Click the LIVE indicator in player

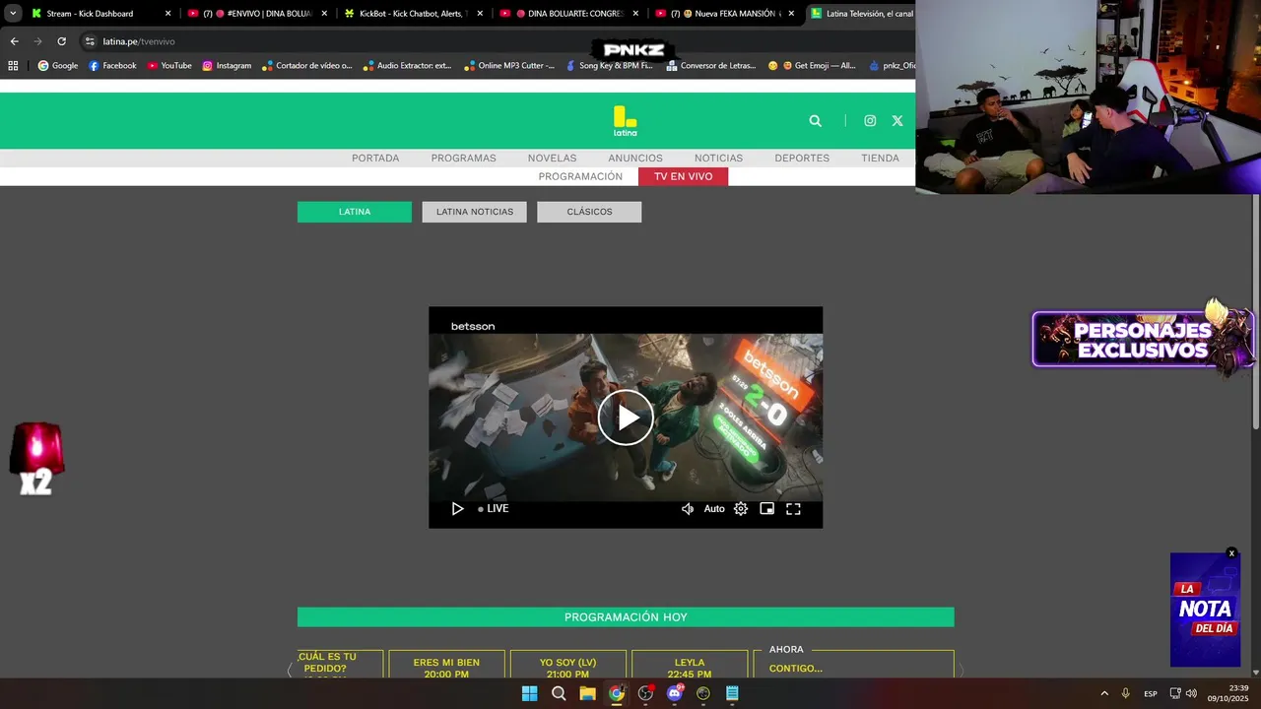click(x=494, y=509)
